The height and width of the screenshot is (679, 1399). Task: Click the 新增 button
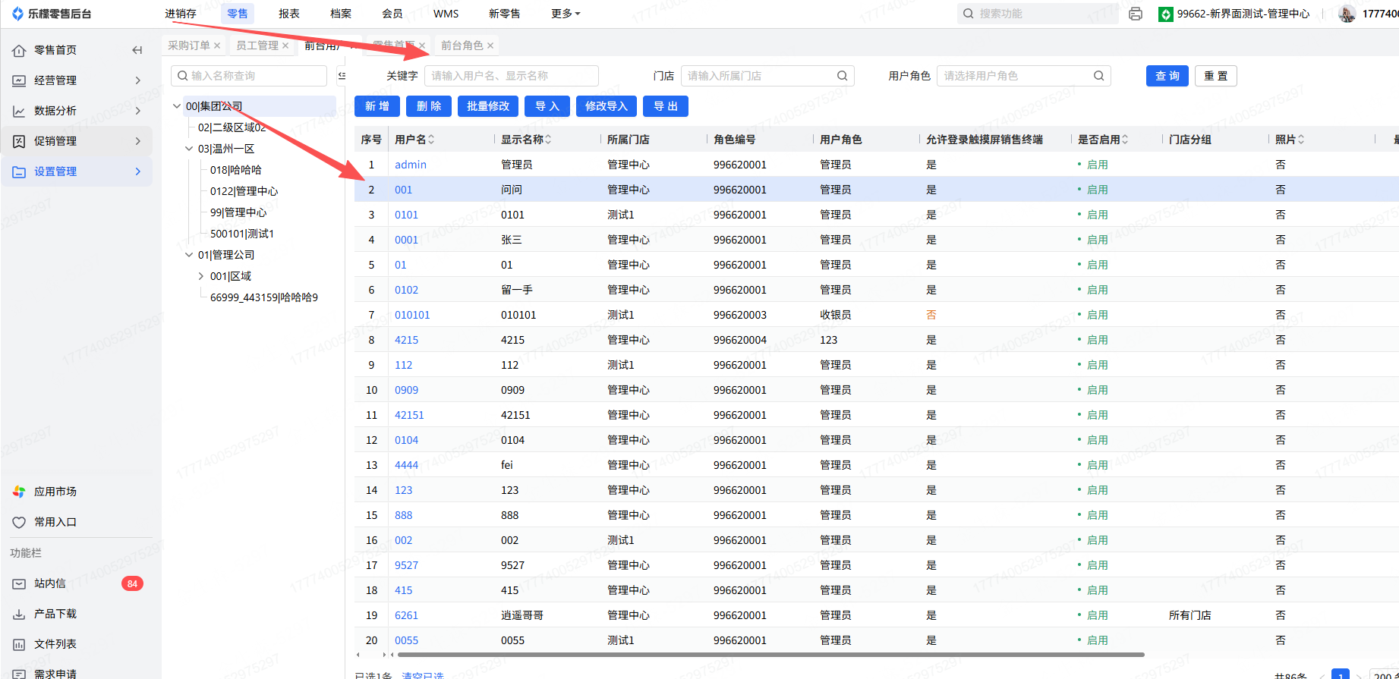377,106
